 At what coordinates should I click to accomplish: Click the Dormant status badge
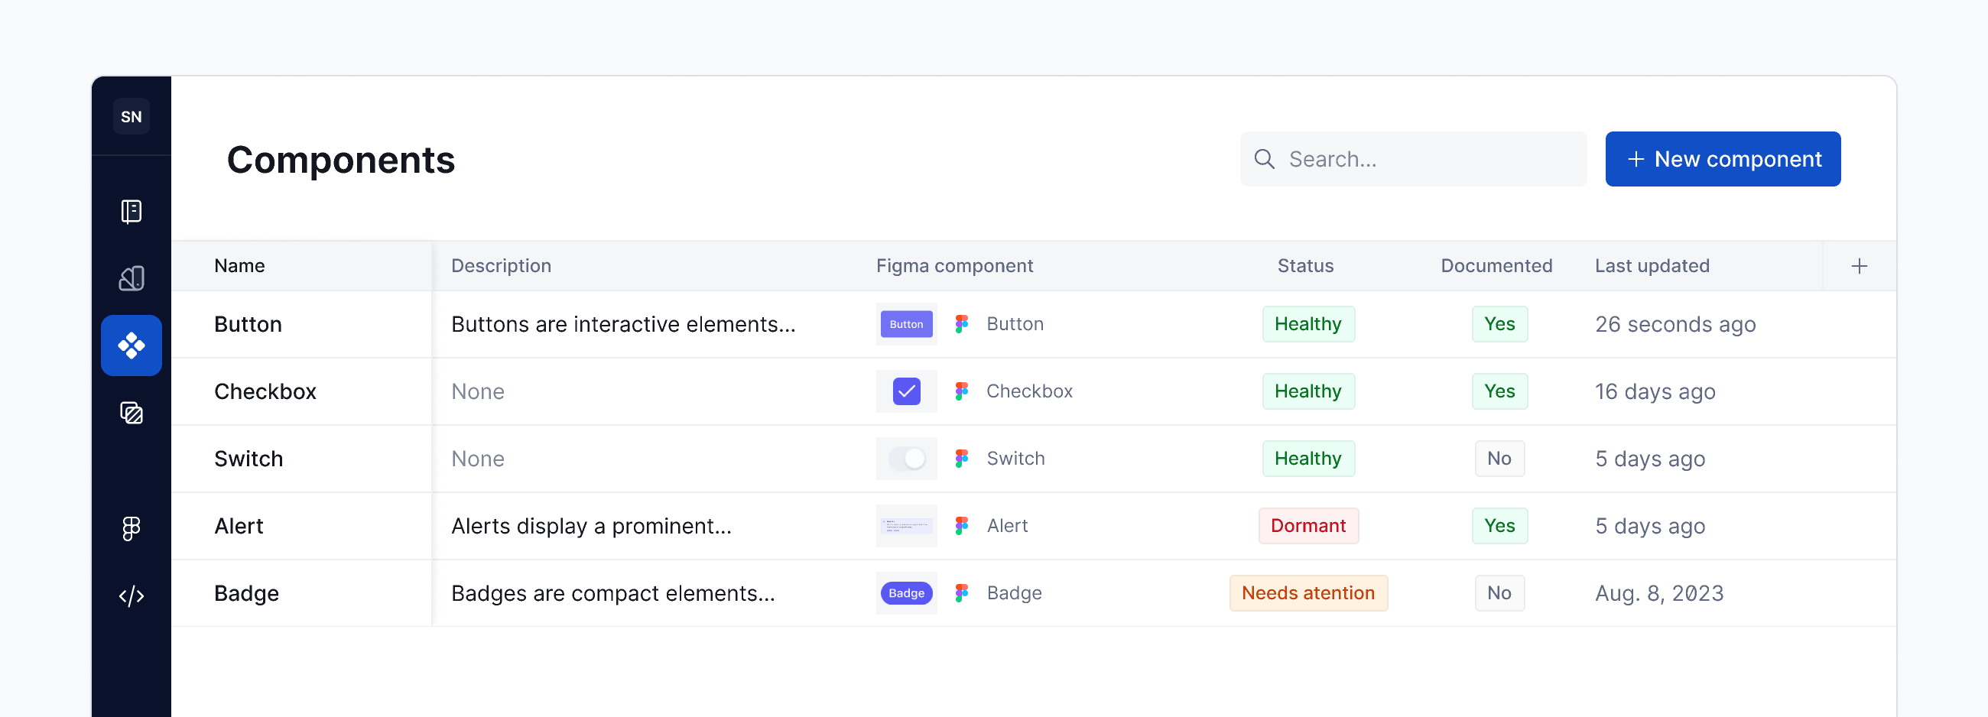coord(1307,526)
